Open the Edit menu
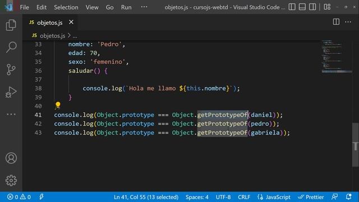359x202 pixels. point(42,7)
